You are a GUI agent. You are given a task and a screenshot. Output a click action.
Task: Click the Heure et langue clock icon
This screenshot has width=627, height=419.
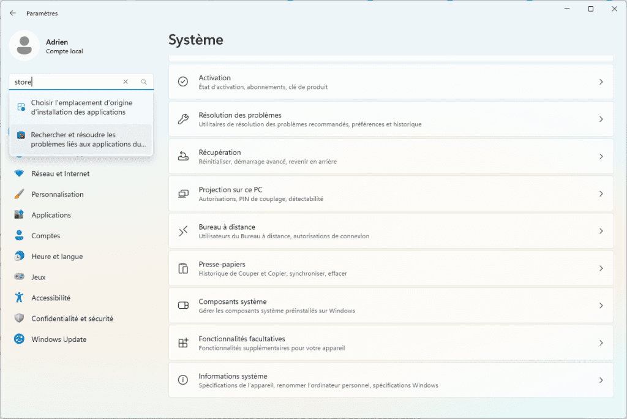(19, 256)
